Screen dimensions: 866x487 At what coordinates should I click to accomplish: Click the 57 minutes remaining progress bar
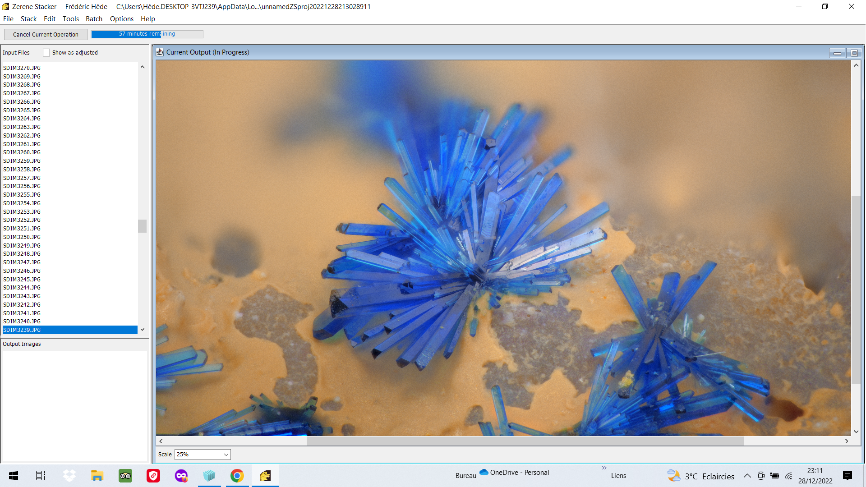147,34
